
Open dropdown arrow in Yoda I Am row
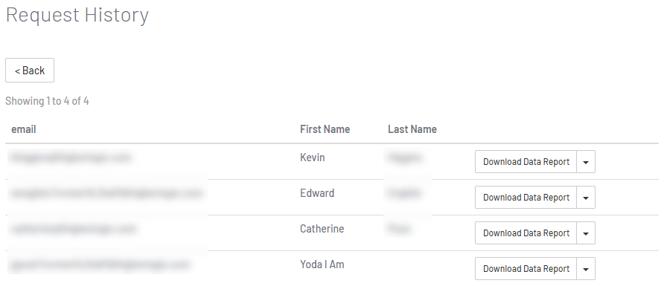[x=586, y=269]
